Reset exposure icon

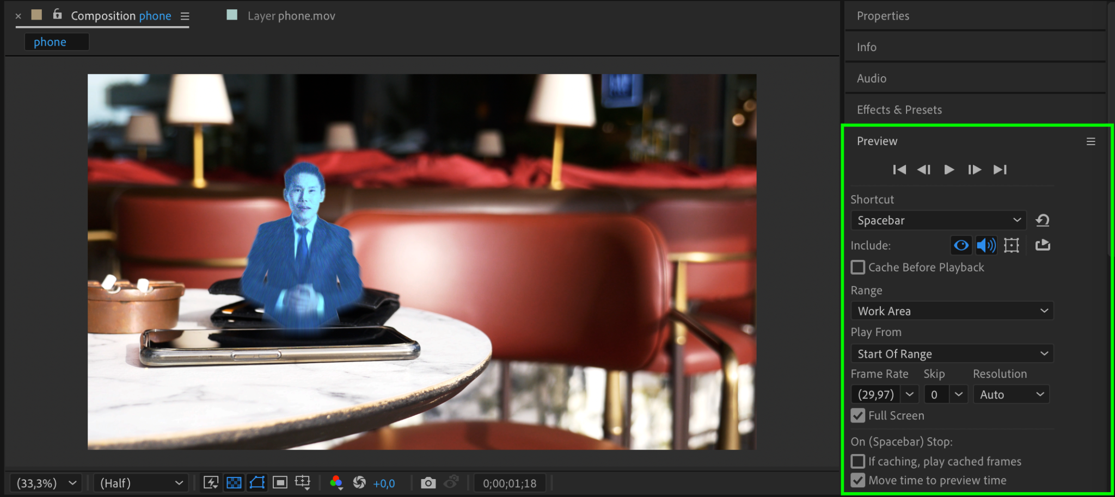[x=359, y=483]
